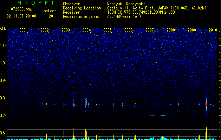Click the 1.0 kHz frequency label

click(x=3, y=63)
